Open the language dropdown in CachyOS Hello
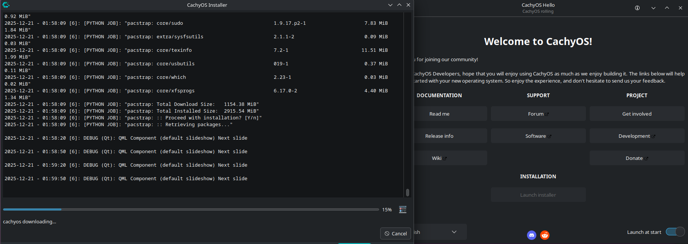This screenshot has width=688, height=244. (x=440, y=232)
